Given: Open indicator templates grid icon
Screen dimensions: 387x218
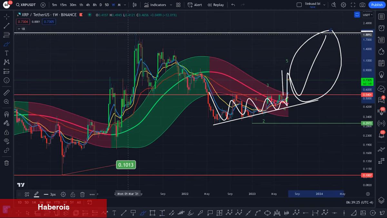Looking at the screenshot, I should pyautogui.click(x=178, y=5).
